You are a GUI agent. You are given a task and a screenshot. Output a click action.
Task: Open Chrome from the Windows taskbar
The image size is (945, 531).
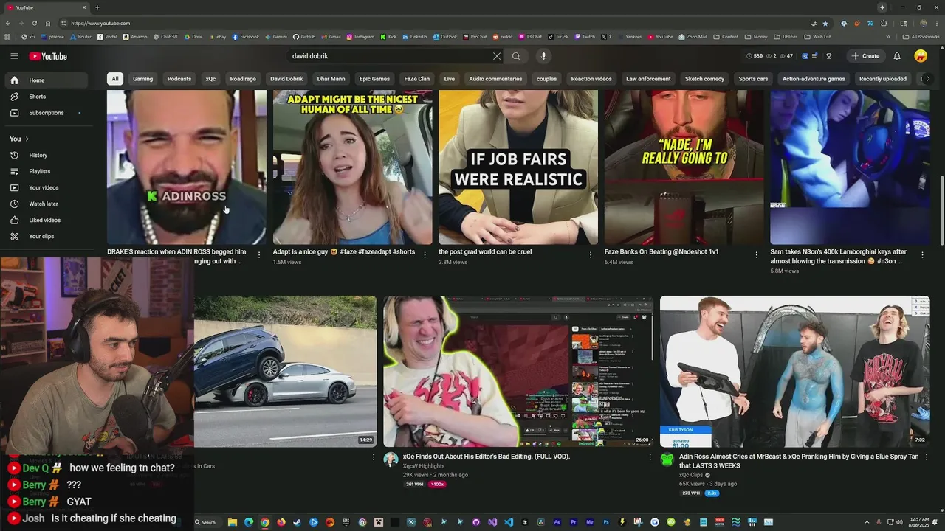(265, 522)
